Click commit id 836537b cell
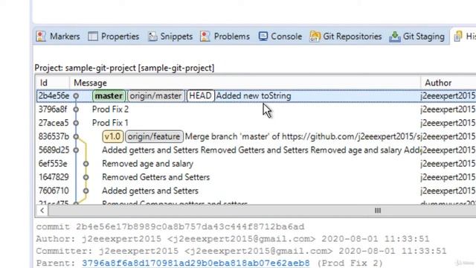The width and height of the screenshot is (476, 268). pos(54,136)
